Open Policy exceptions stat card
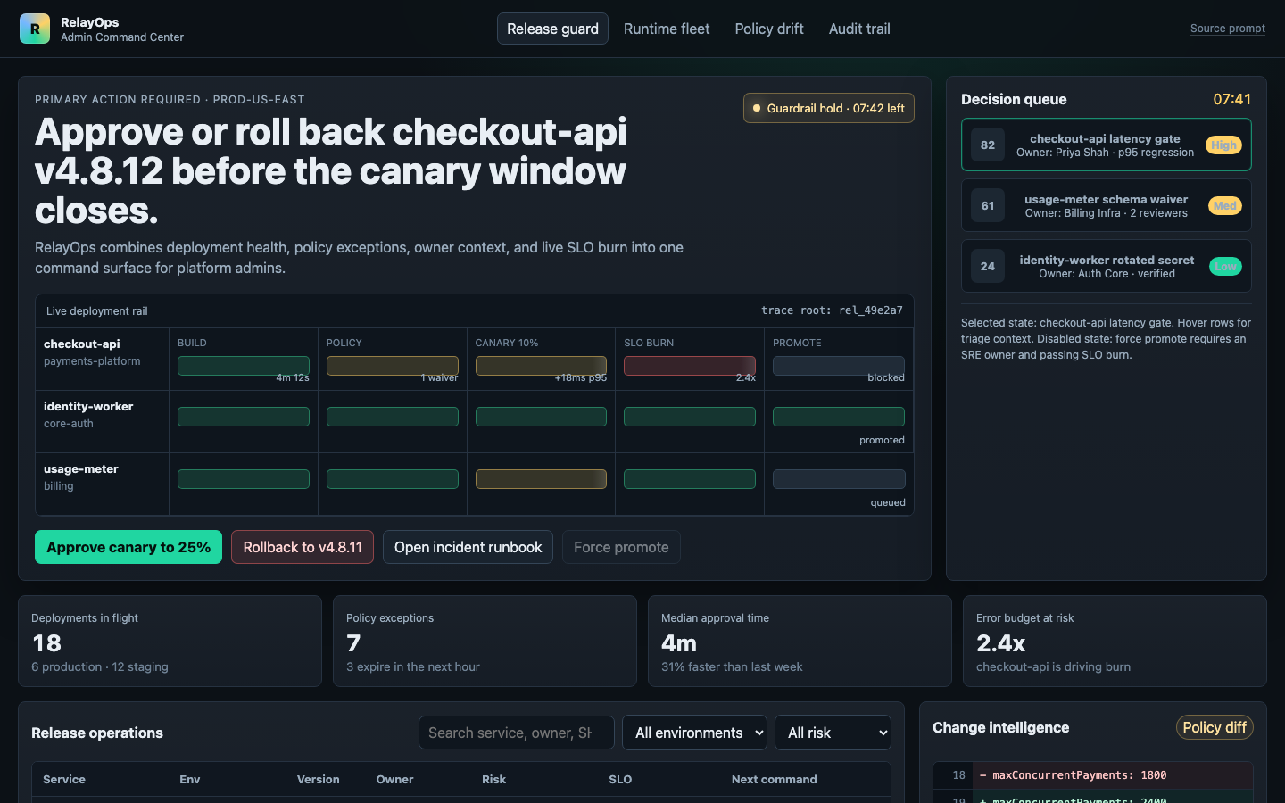The width and height of the screenshot is (1285, 803). (x=485, y=641)
